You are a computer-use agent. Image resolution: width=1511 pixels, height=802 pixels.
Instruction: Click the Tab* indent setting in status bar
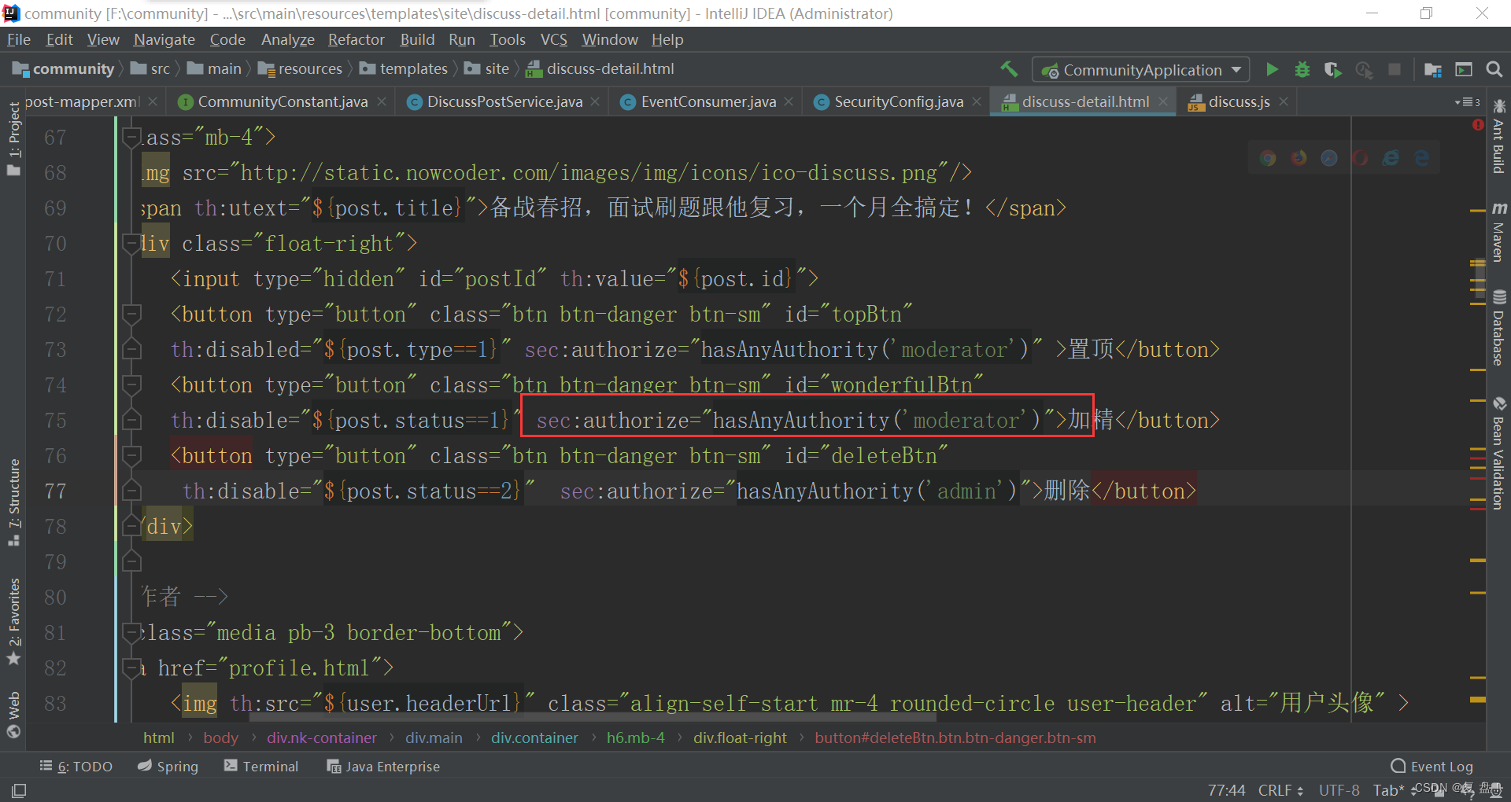click(x=1390, y=790)
